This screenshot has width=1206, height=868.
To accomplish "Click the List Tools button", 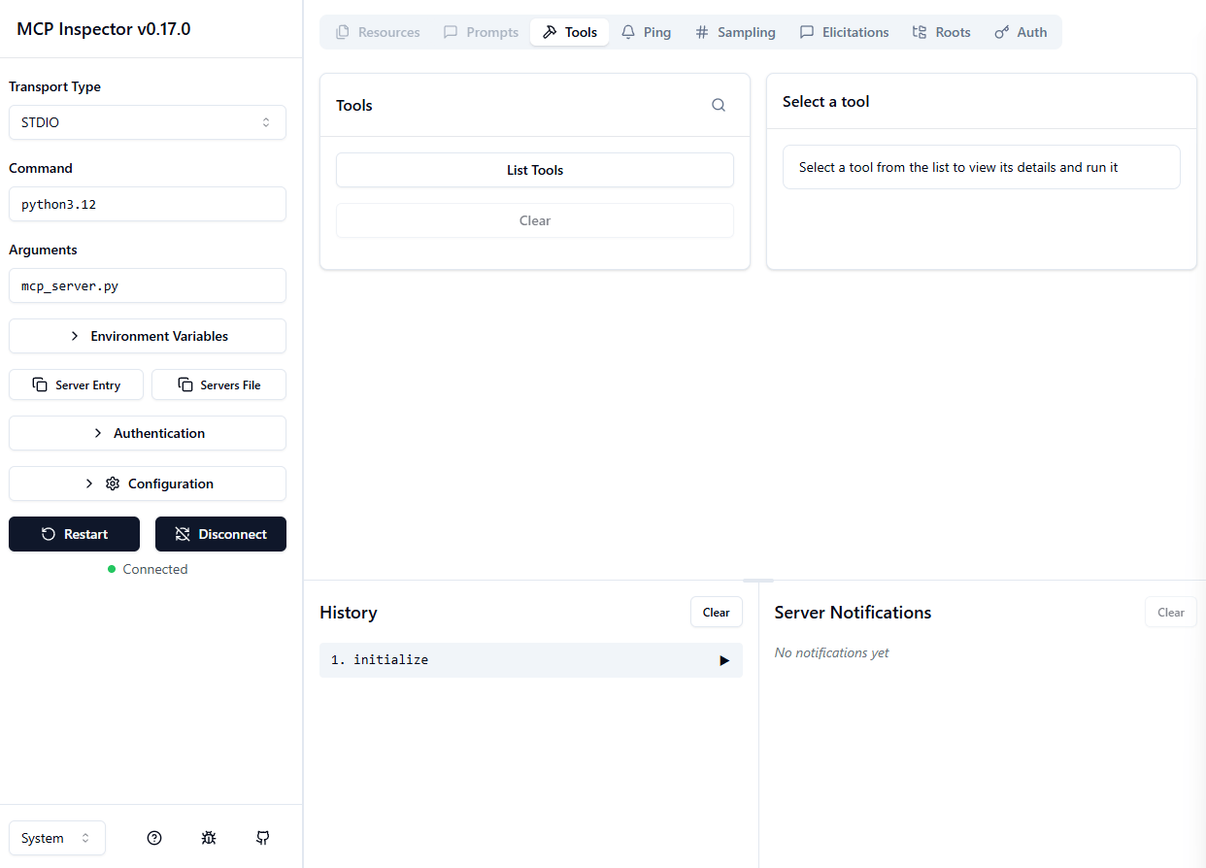I will 535,170.
